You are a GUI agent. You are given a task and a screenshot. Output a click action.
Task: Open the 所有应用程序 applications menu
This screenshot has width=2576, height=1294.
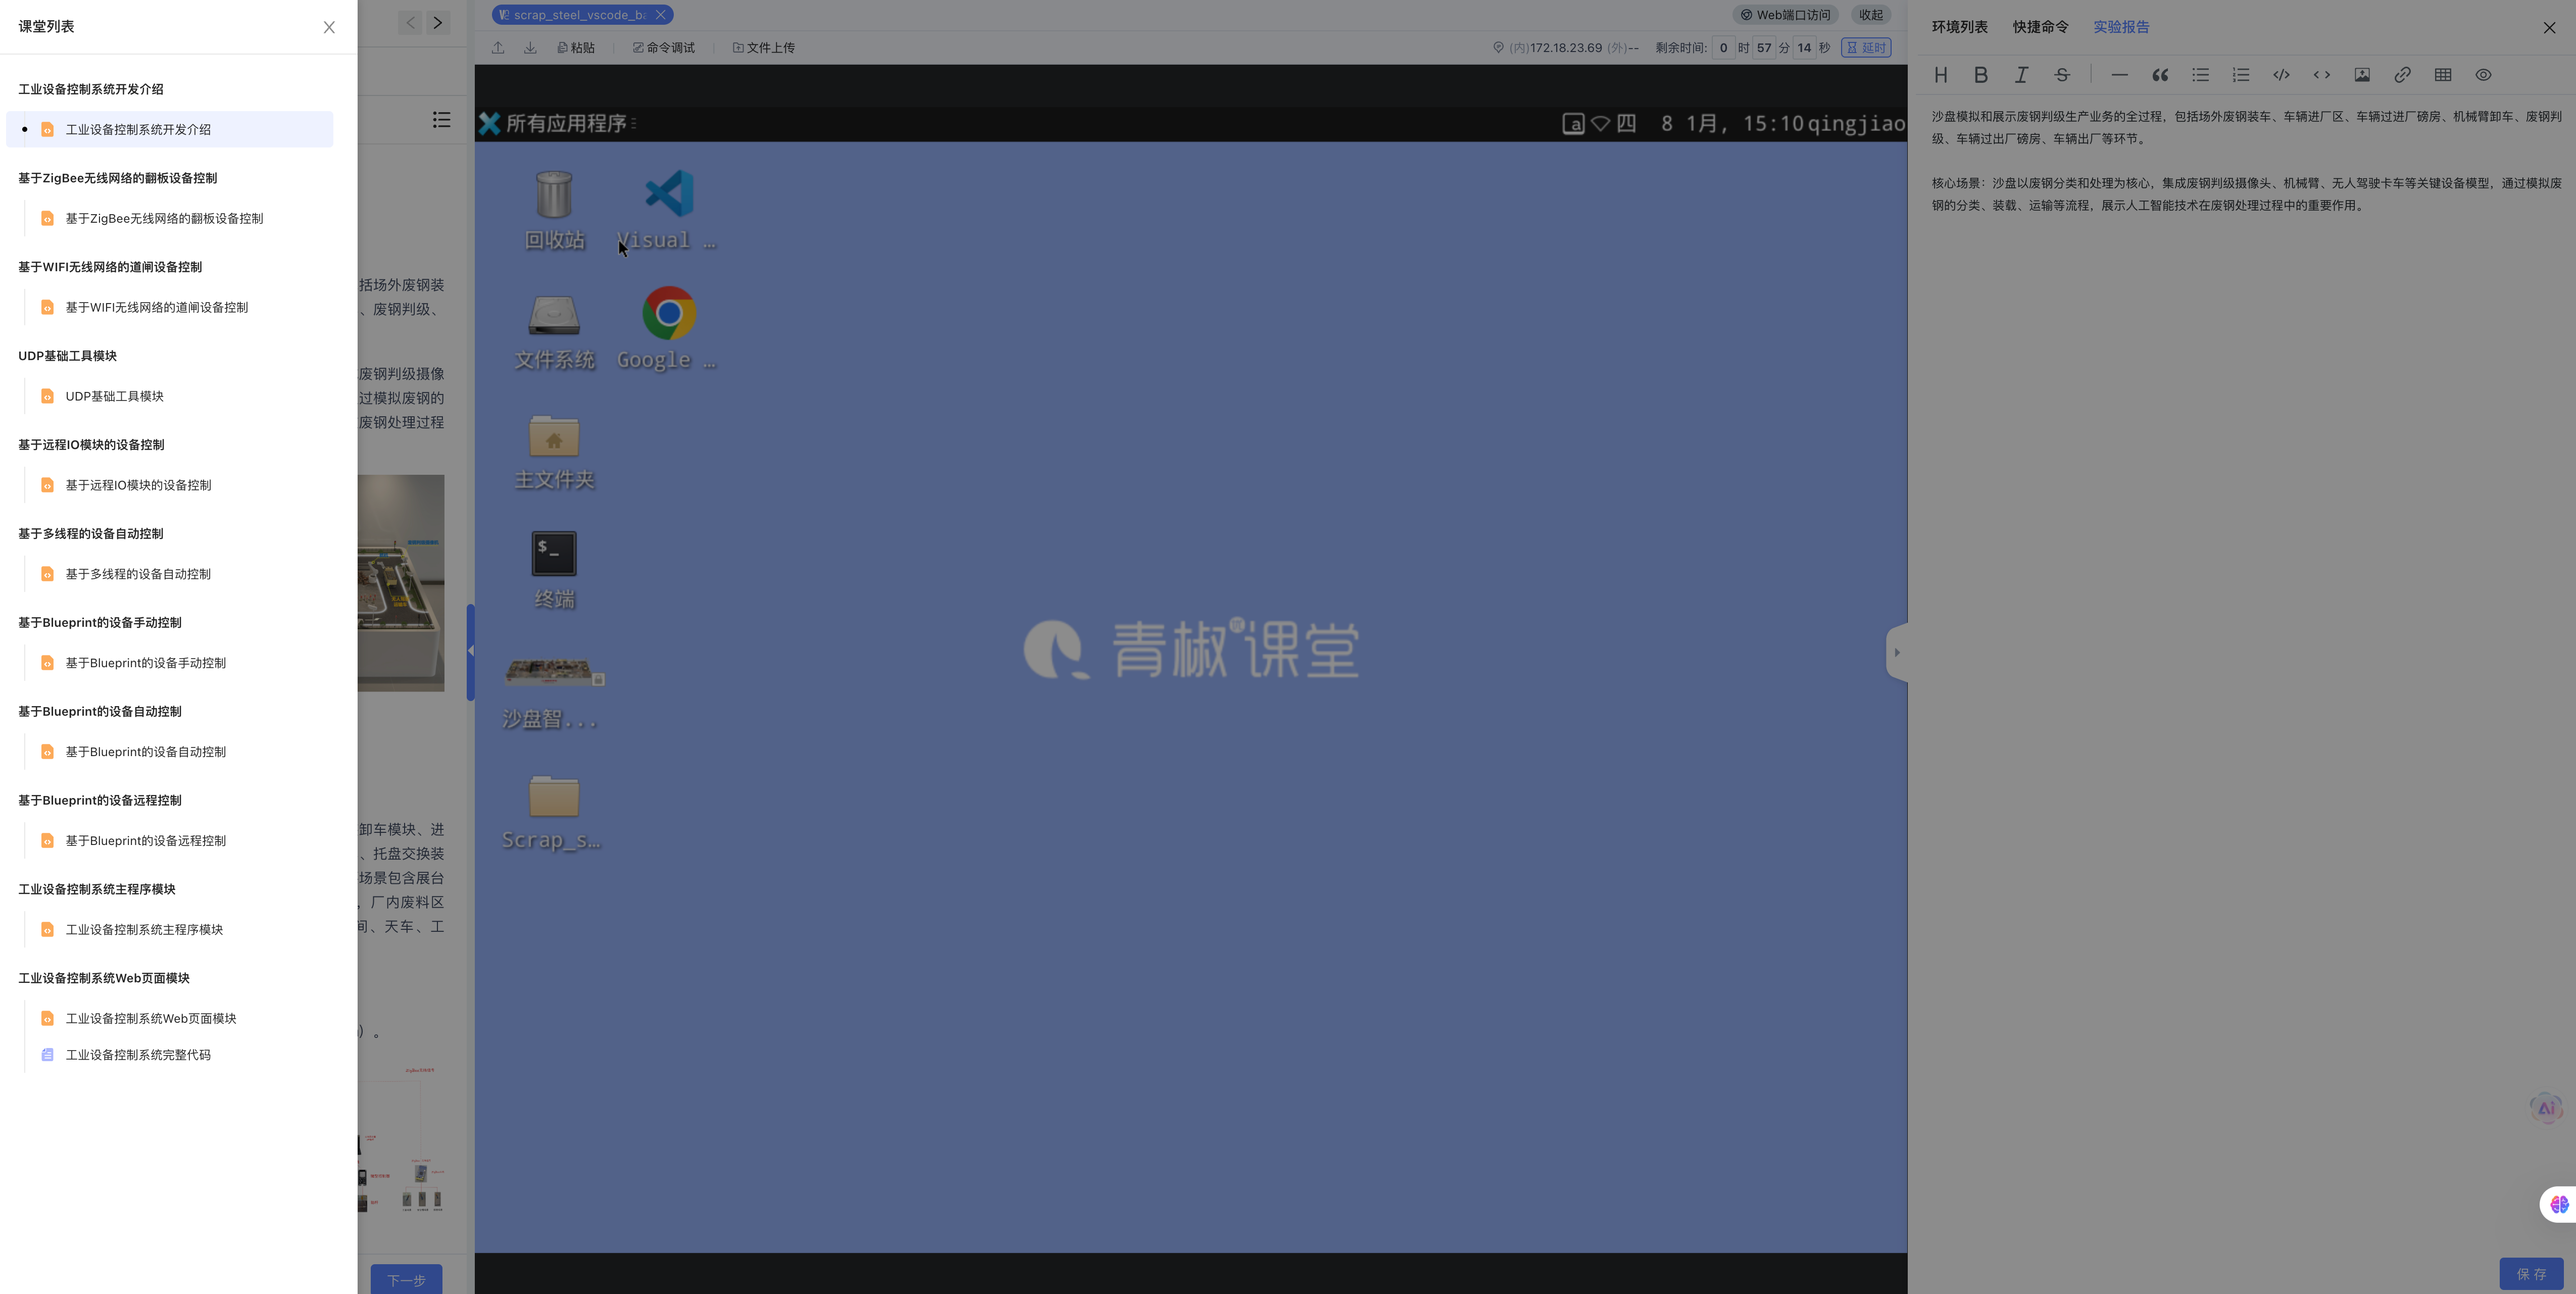coord(565,123)
